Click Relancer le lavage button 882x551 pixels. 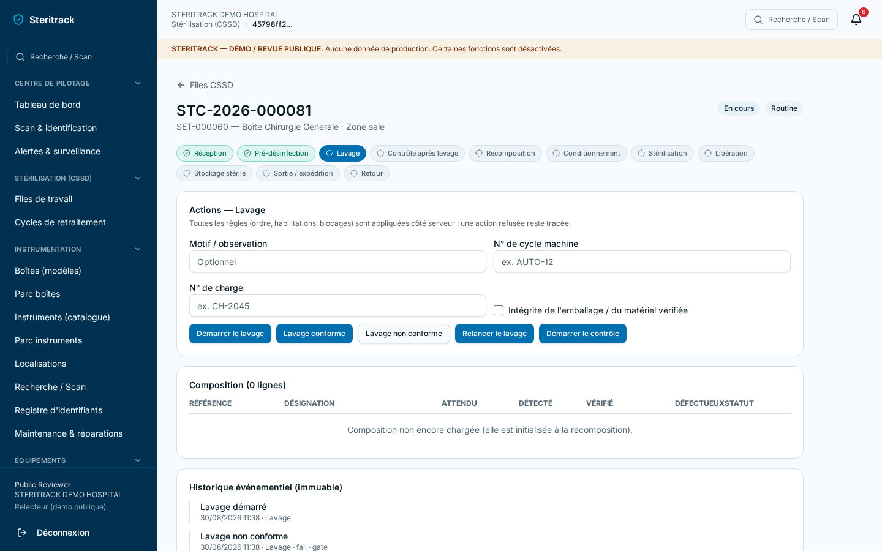click(494, 334)
